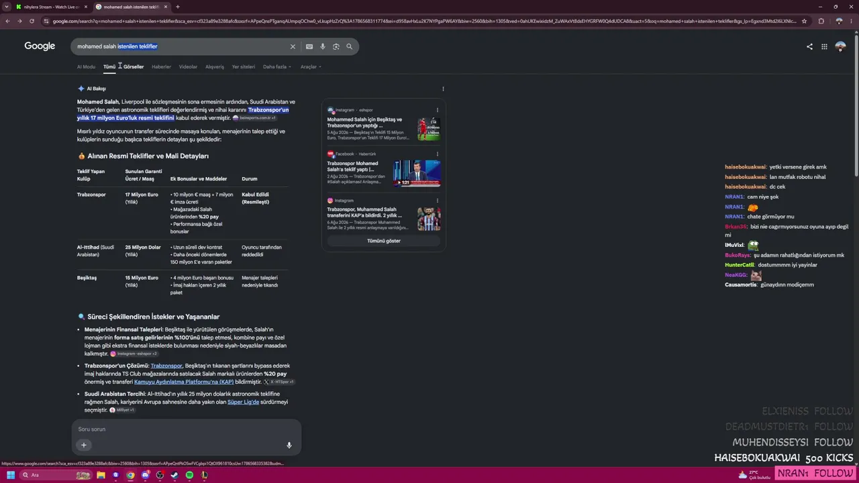Screen dimensions: 859x483
Task: Expand the Araçlar tools menu
Action: click(311, 67)
